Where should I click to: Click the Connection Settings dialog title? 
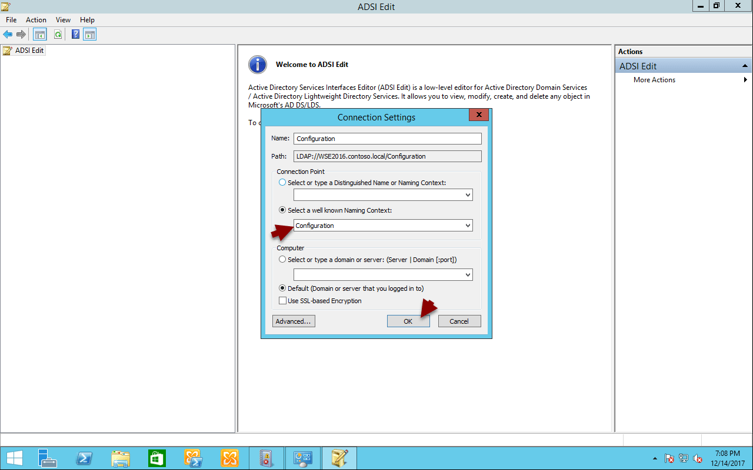pyautogui.click(x=376, y=117)
